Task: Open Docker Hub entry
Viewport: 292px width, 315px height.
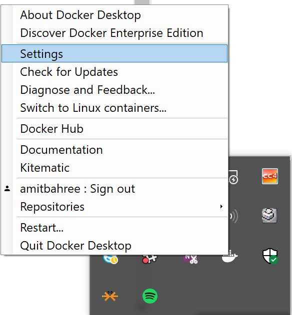Action: (x=114, y=129)
